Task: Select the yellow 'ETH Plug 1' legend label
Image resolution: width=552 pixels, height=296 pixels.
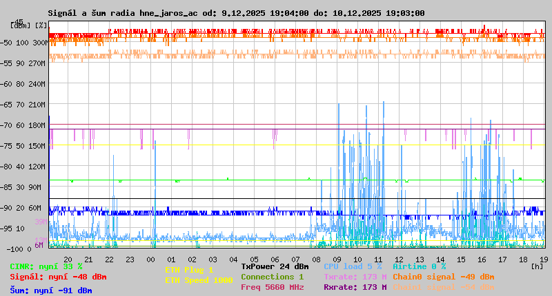Action: pos(189,270)
